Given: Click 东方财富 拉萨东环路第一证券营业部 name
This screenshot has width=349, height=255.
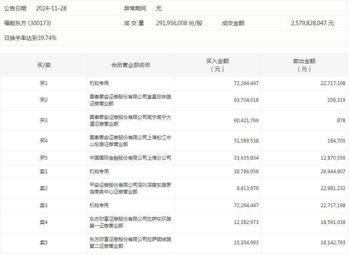Looking at the screenshot, I should (x=130, y=222).
